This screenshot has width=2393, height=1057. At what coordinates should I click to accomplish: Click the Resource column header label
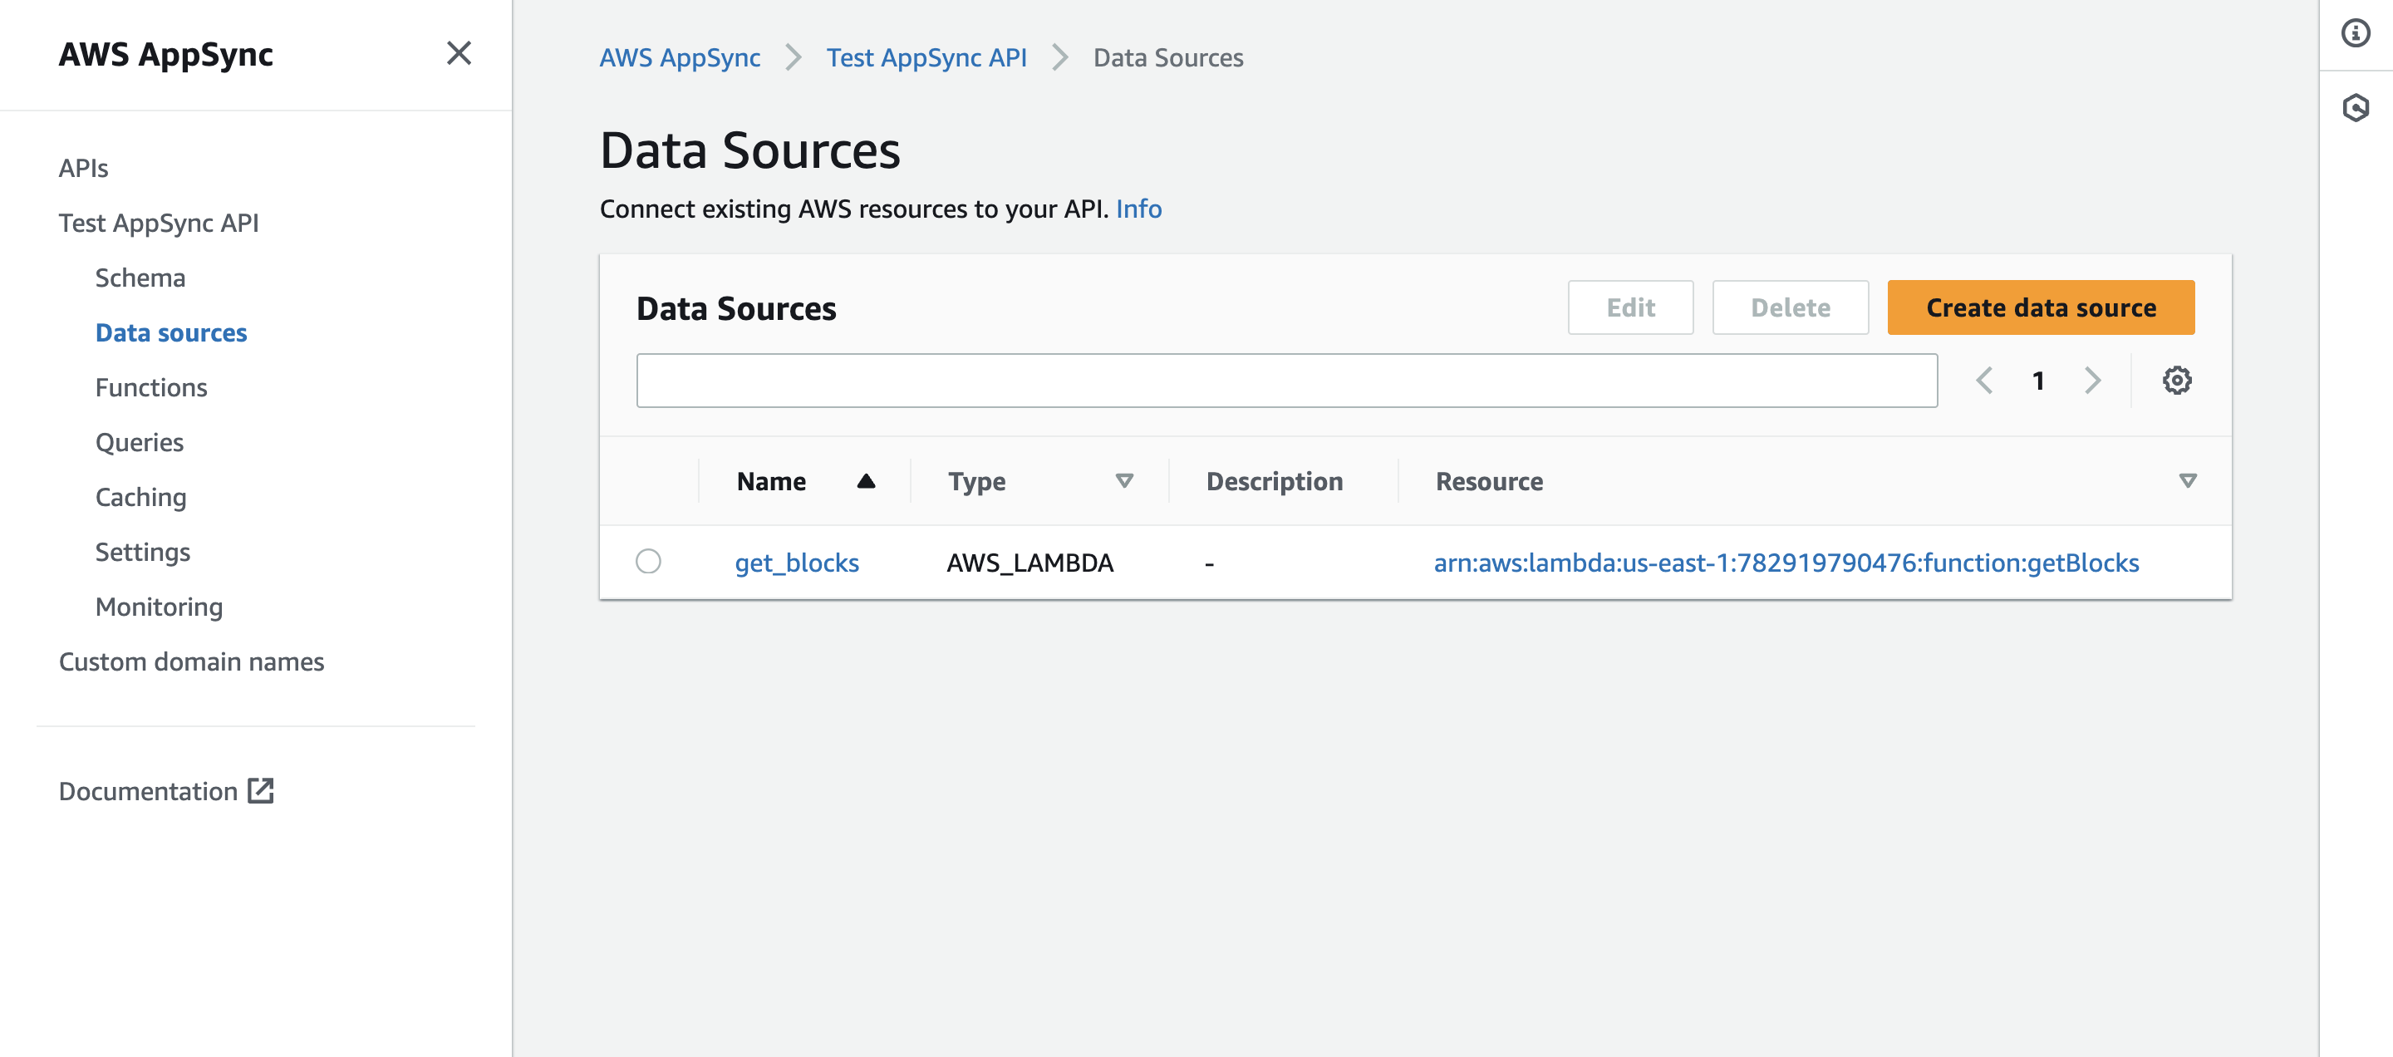click(x=1489, y=481)
